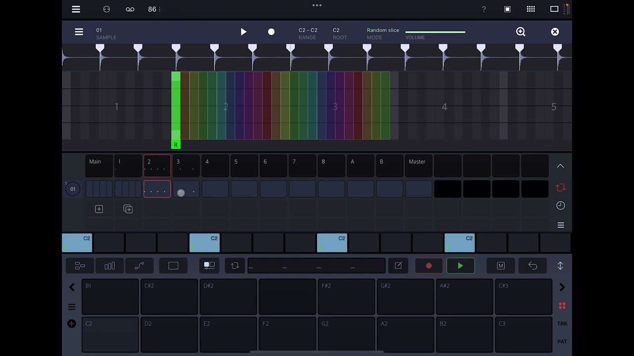
Task: Toggle the red pad grid icon
Action: 562,306
